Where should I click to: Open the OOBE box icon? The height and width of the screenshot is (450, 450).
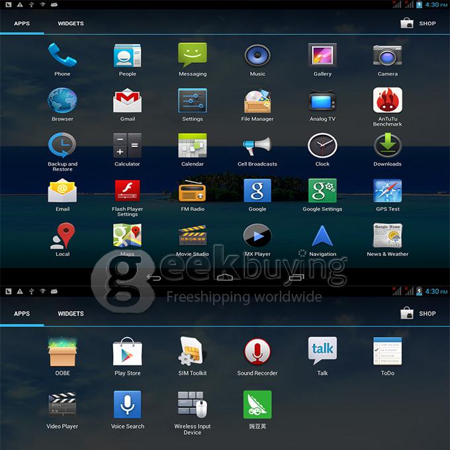click(x=62, y=352)
